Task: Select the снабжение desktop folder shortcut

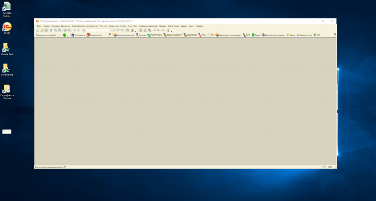Action: click(x=7, y=70)
